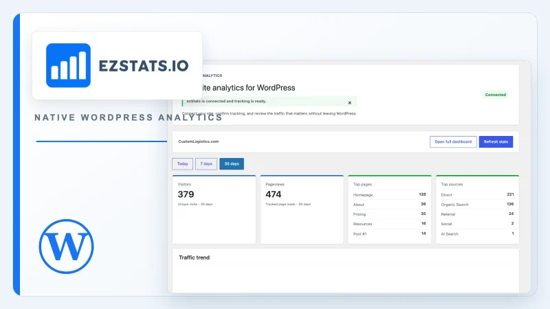Click the Traffic trend heading

194,257
